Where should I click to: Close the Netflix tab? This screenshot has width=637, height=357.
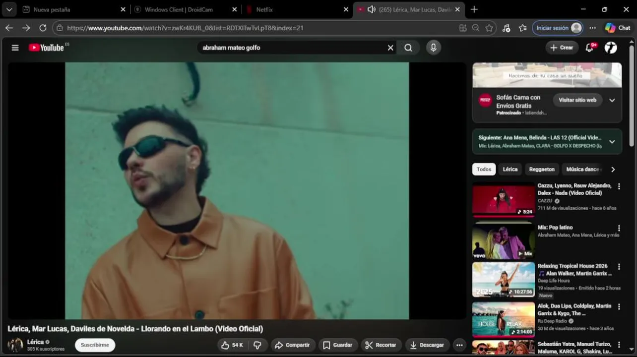click(x=346, y=9)
